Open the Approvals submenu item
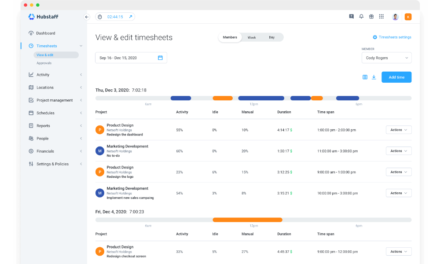The image size is (440, 264). (44, 63)
